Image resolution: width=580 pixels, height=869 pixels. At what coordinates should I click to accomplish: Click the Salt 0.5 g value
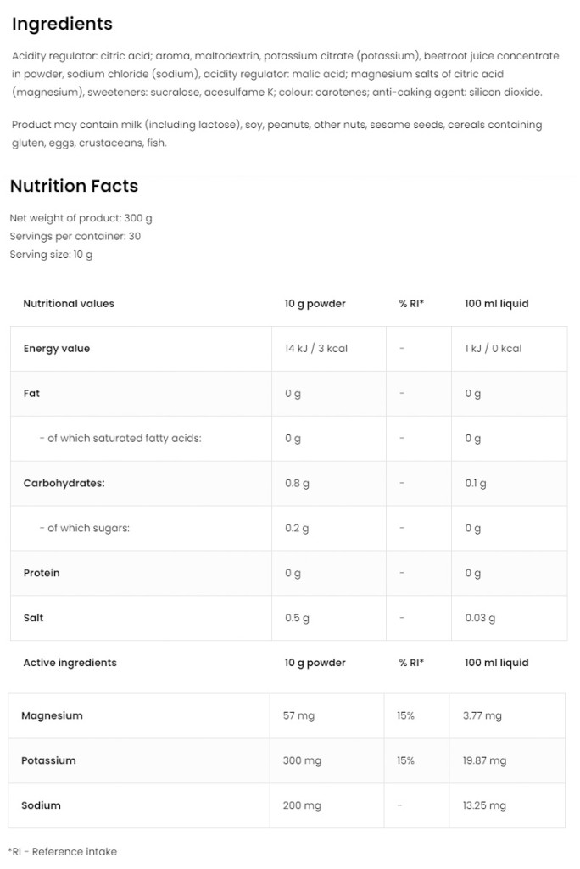coord(298,618)
